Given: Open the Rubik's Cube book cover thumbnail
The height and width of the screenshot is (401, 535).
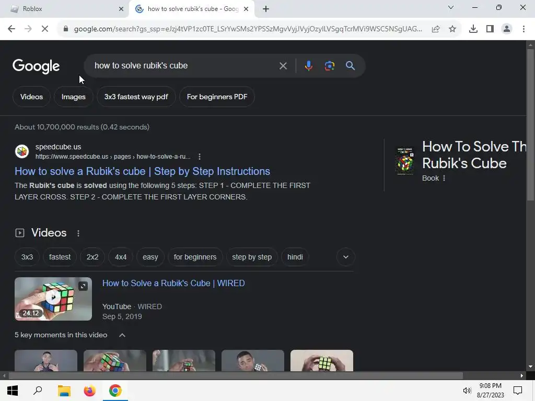Looking at the screenshot, I should [x=405, y=161].
